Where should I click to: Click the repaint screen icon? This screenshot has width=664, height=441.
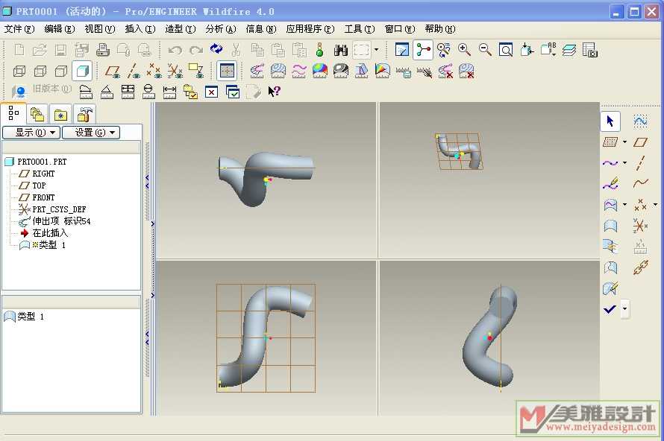[x=402, y=50]
